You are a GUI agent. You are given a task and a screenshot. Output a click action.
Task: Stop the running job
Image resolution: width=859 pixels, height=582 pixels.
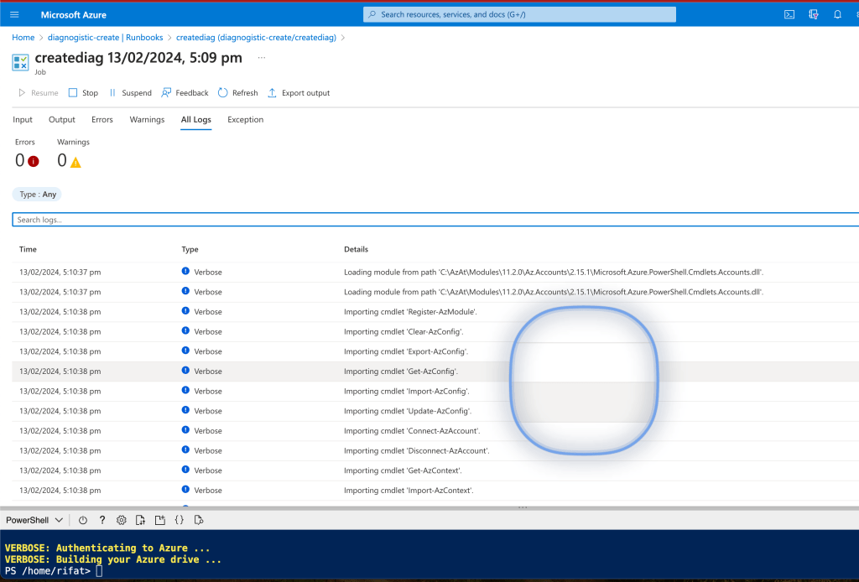click(x=83, y=93)
